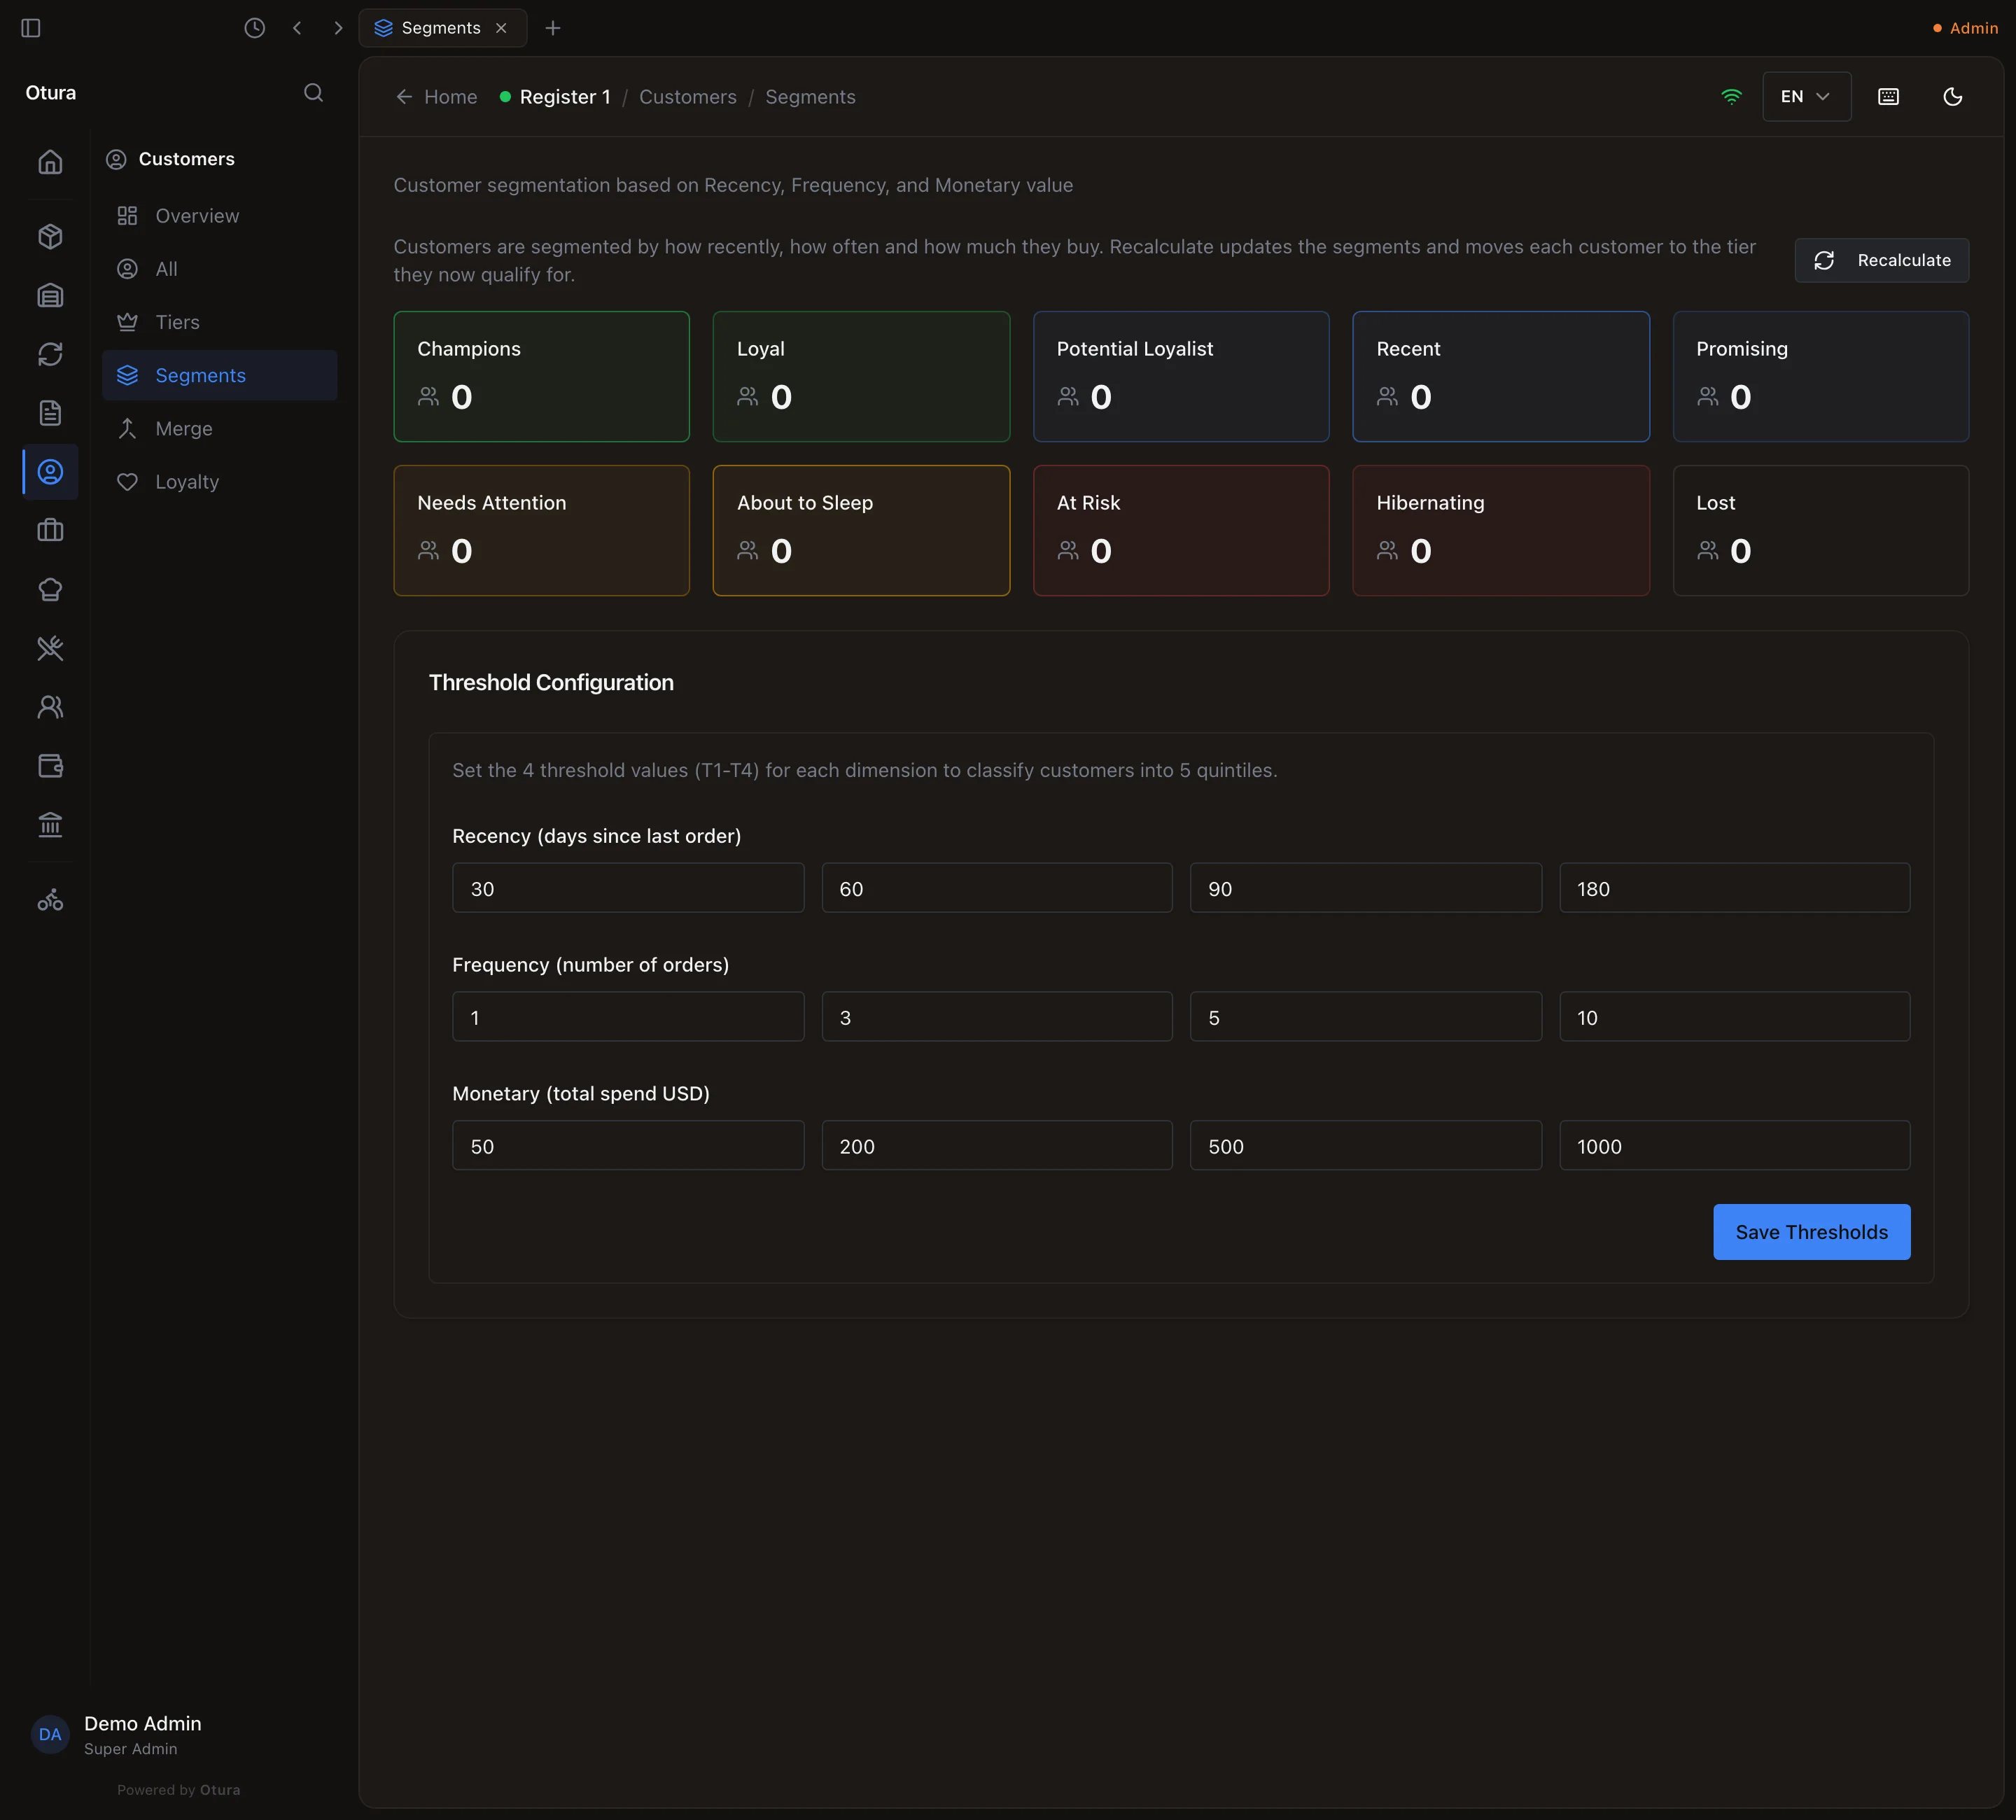This screenshot has height=1820, width=2016.
Task: Open the briefcase icon in the rail
Action: (x=50, y=531)
